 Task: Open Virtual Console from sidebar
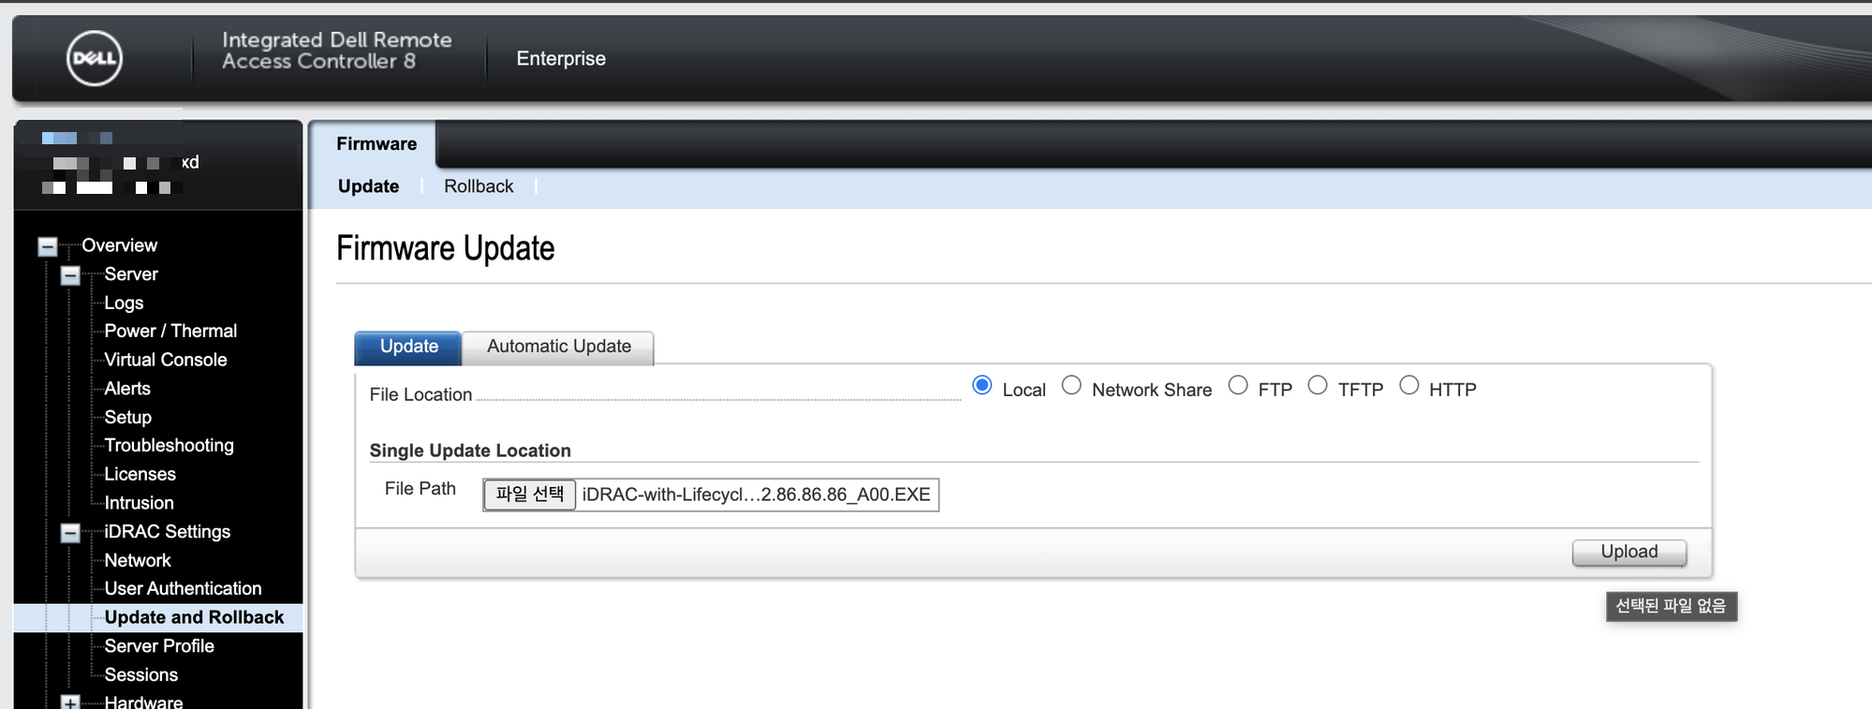tap(166, 360)
